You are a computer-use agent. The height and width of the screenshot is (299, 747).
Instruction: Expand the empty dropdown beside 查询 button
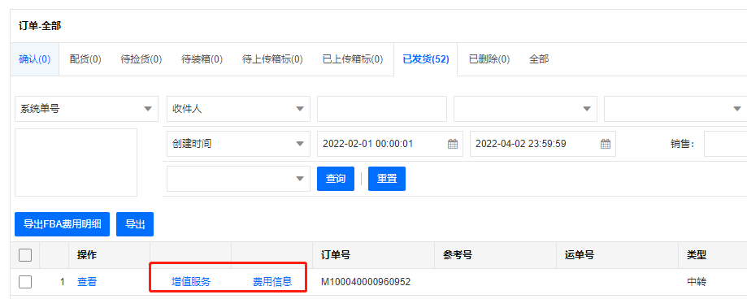coord(238,179)
